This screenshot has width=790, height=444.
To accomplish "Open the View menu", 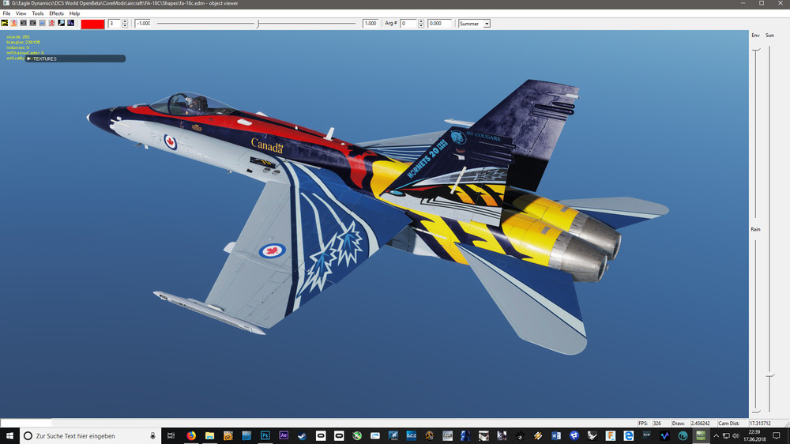I will [x=21, y=13].
